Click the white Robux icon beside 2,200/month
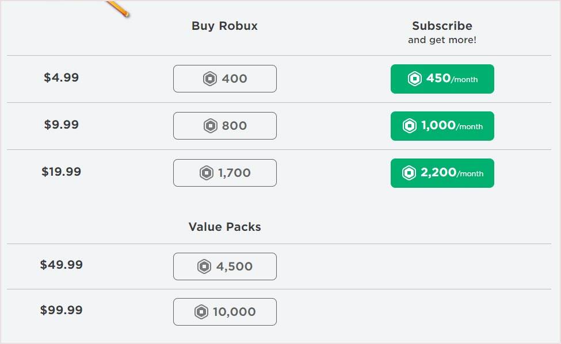 [x=409, y=173]
